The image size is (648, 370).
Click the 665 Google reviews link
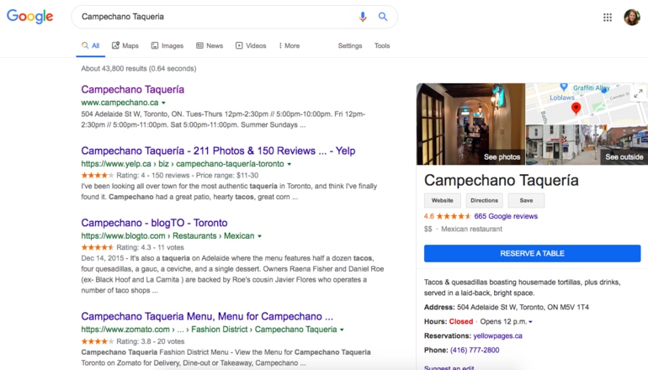[506, 216]
